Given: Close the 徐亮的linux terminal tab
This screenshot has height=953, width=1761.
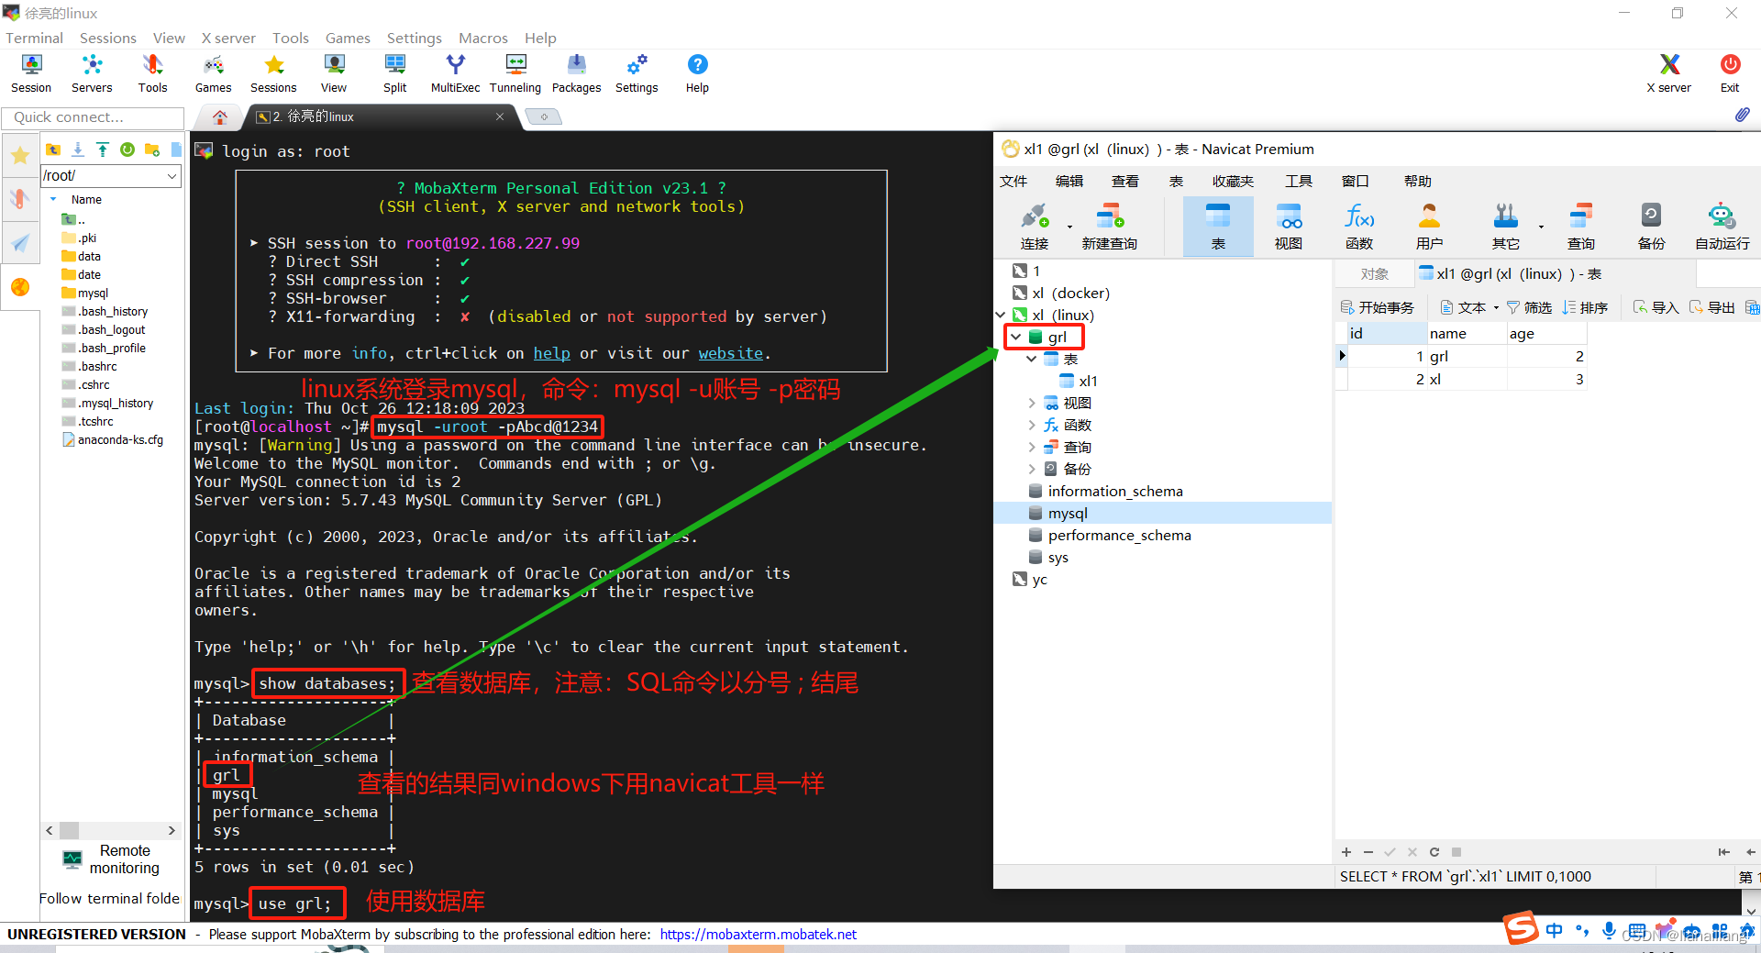Looking at the screenshot, I should point(500,116).
